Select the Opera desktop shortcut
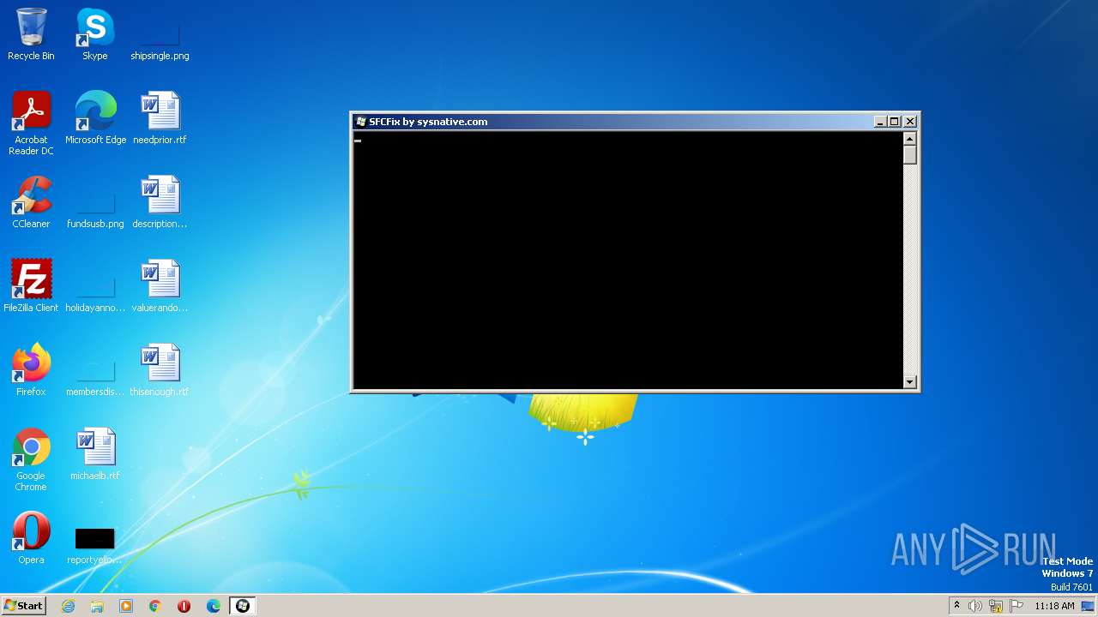The width and height of the screenshot is (1098, 617). click(31, 538)
